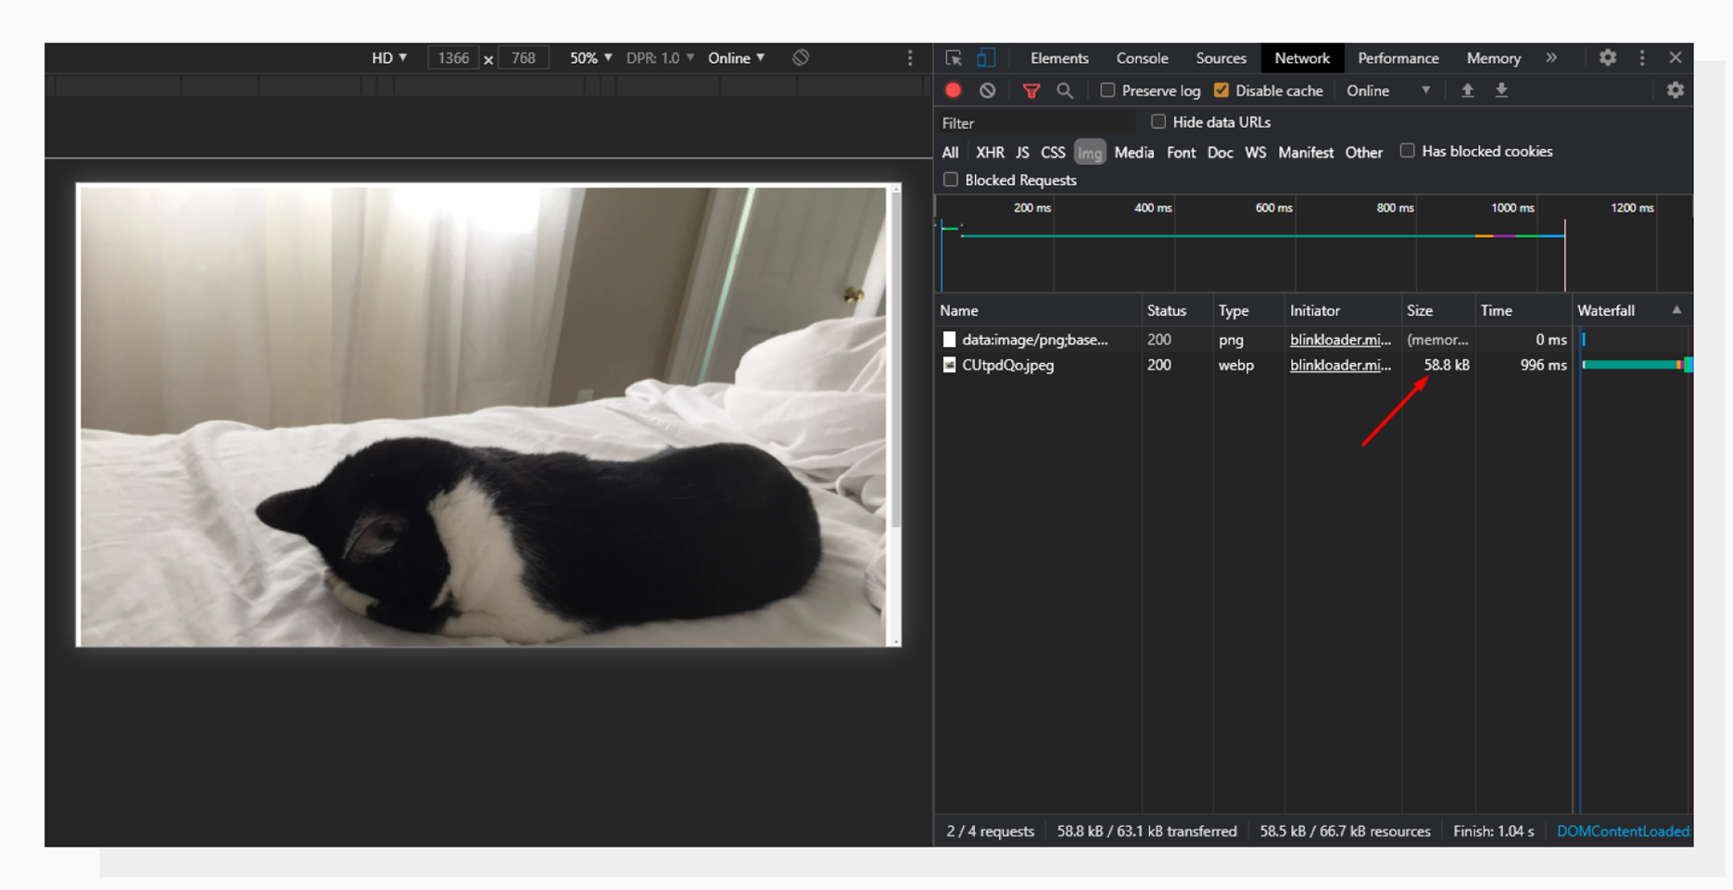
Task: Switch to the Console tab
Action: (1142, 57)
